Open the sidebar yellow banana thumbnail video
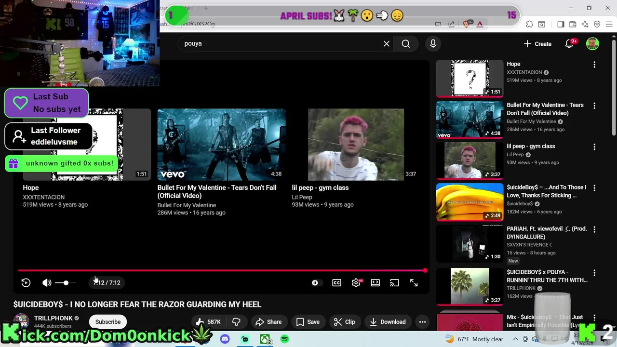This screenshot has height=347, width=617. (x=469, y=202)
